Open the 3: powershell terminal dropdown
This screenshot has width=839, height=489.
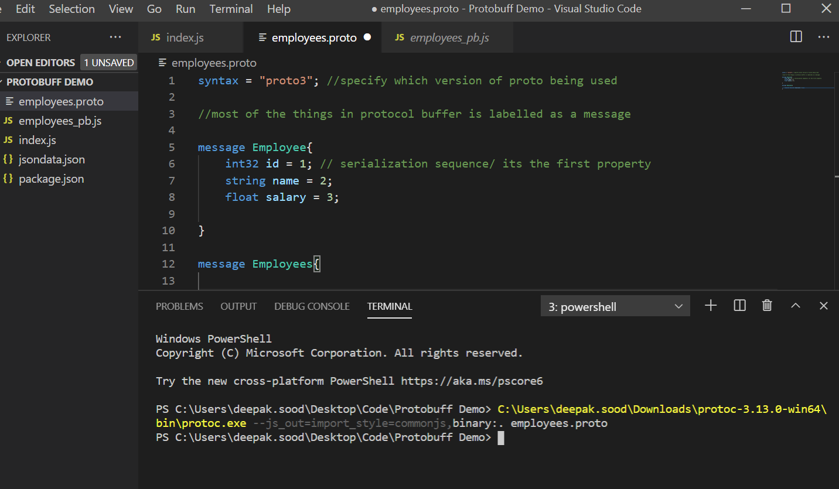615,306
